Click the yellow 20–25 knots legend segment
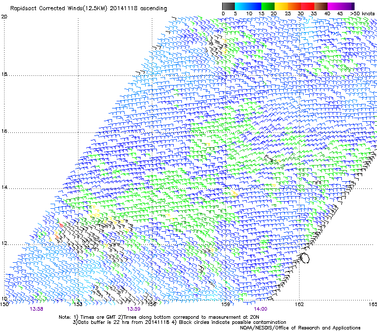The image size is (377, 331). click(281, 6)
